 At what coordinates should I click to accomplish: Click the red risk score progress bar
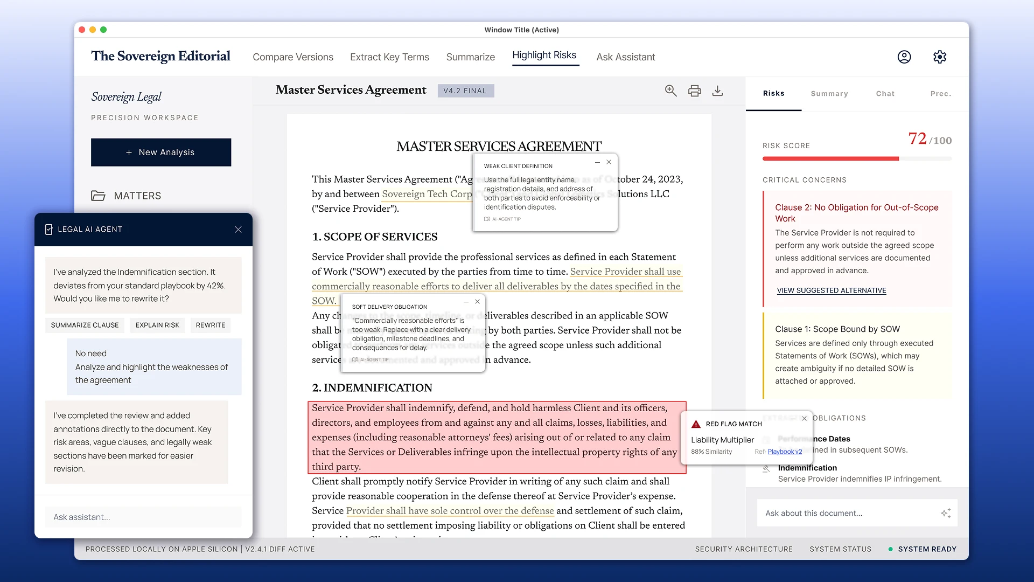point(829,158)
